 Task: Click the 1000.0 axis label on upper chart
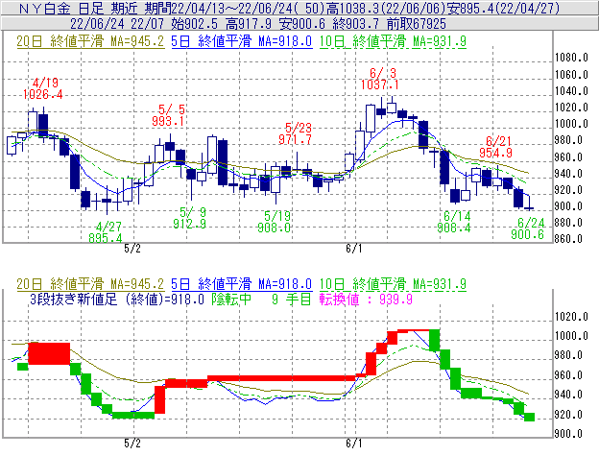[571, 124]
